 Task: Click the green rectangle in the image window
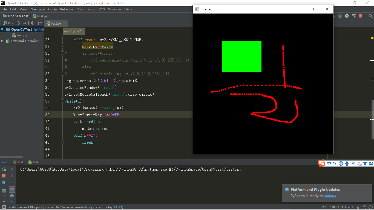point(242,57)
